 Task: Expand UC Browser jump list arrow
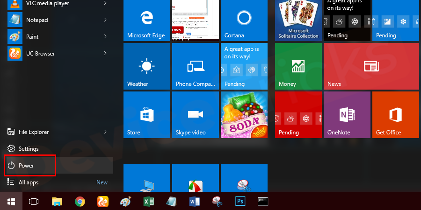point(105,53)
